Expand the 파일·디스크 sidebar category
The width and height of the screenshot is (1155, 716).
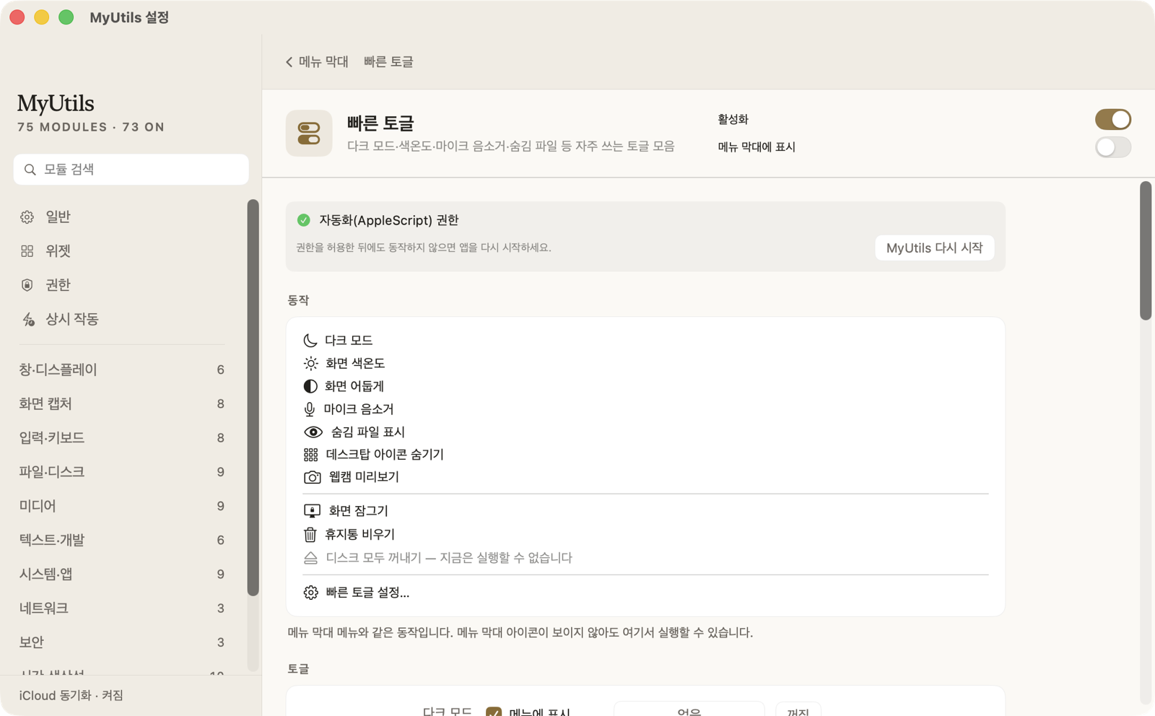coord(121,472)
